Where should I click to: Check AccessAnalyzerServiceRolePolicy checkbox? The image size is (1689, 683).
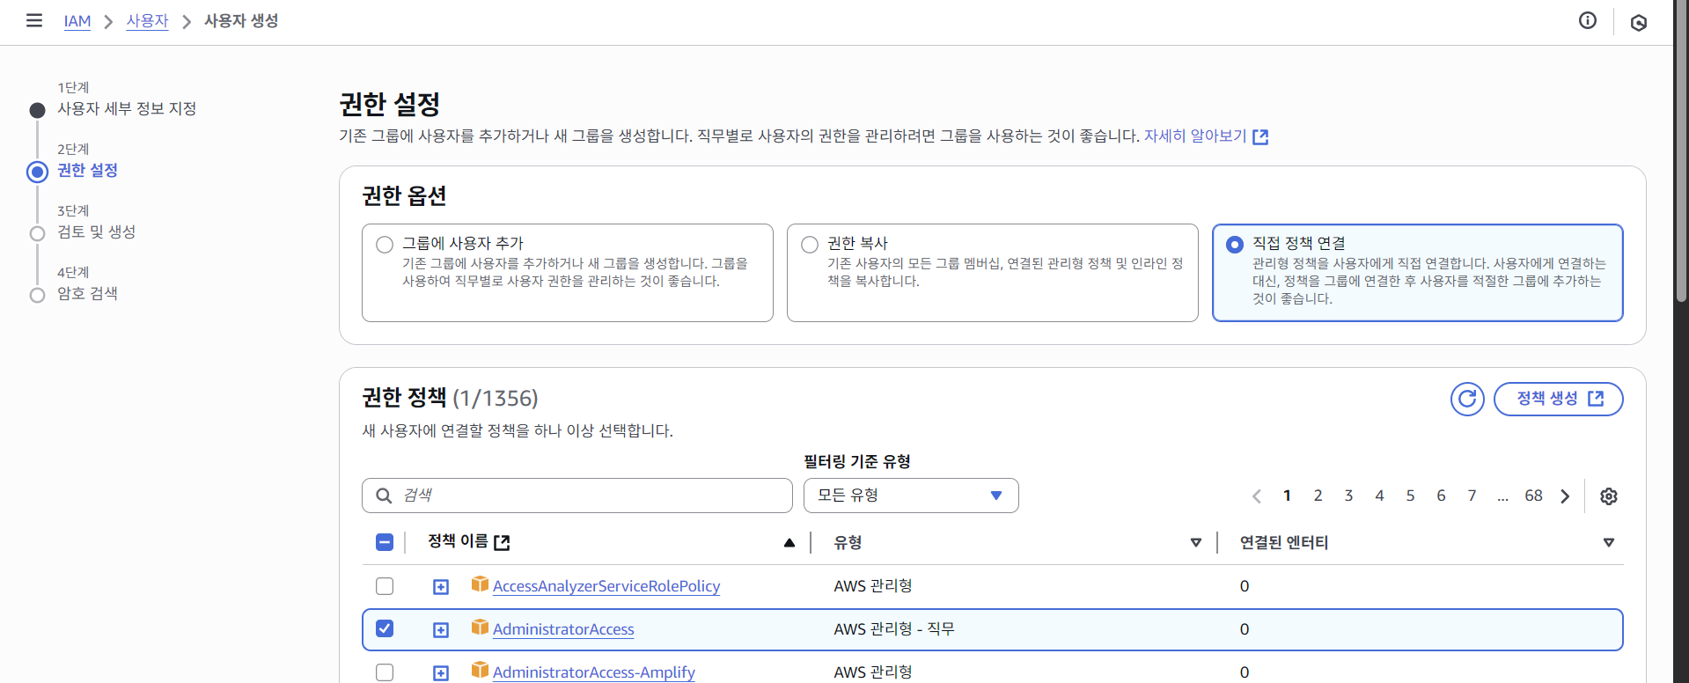385,586
